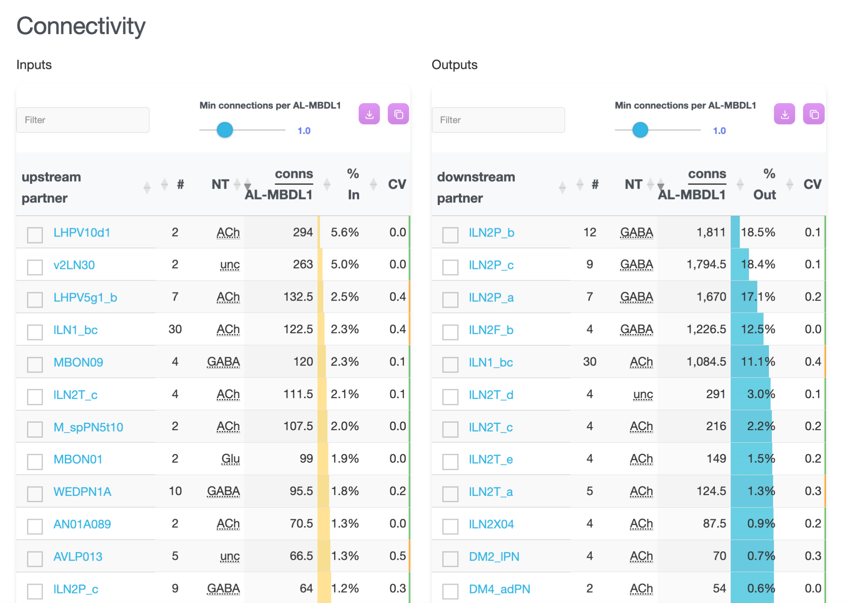This screenshot has width=853, height=603.
Task: Download the Outputs table data
Action: [x=785, y=114]
